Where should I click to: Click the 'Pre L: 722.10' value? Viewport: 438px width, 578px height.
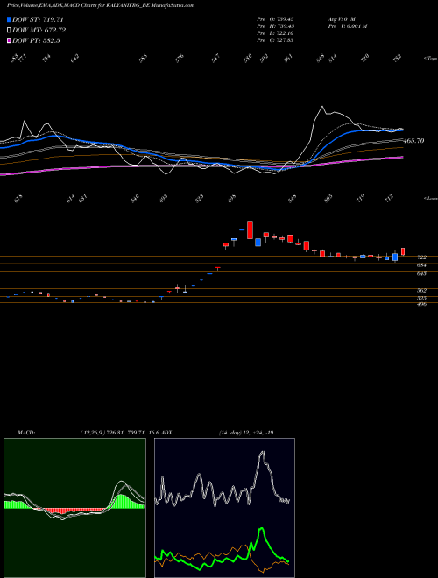tap(275, 33)
